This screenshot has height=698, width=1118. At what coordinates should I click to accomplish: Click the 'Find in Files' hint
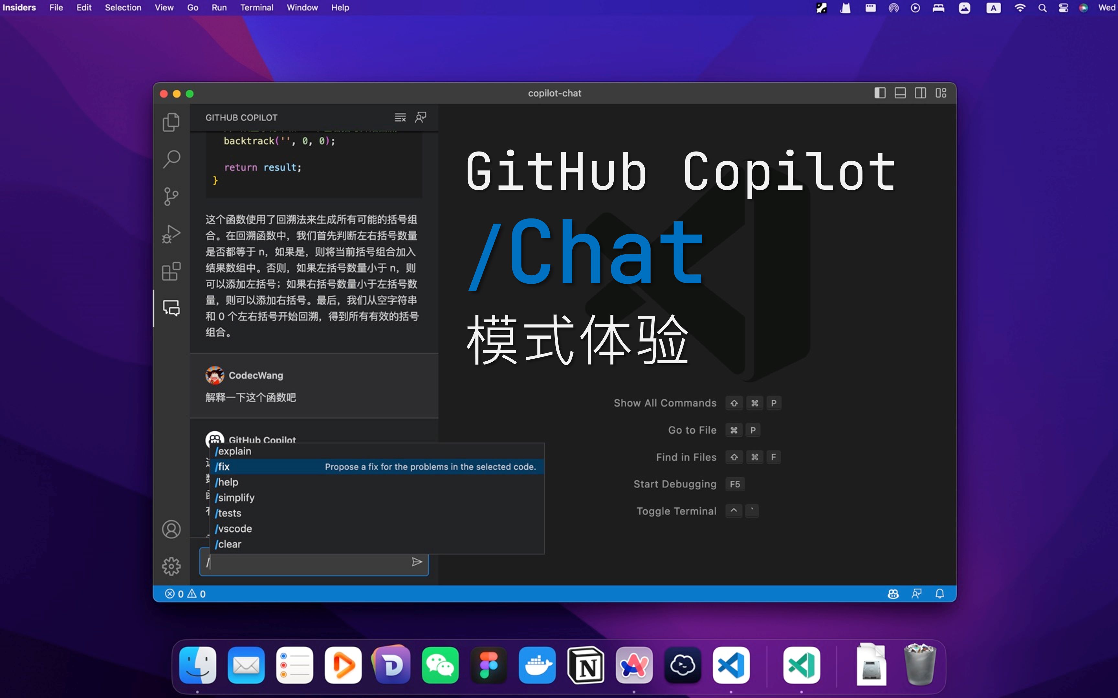tap(686, 457)
